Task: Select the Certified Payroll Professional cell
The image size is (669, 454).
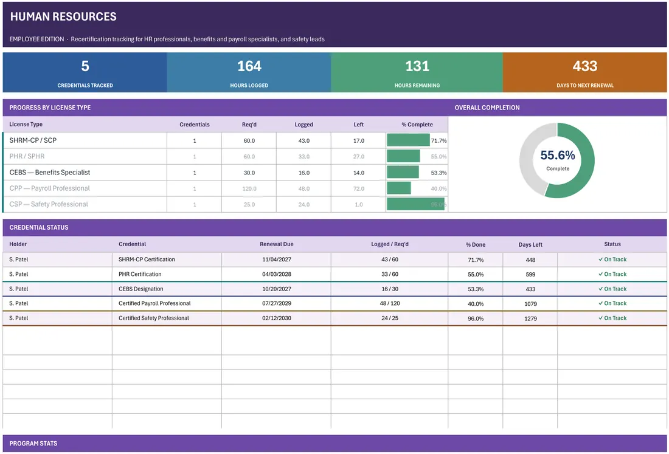Action: pyautogui.click(x=167, y=303)
